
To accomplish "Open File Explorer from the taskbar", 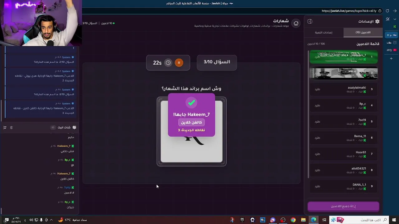I will point(303,220).
